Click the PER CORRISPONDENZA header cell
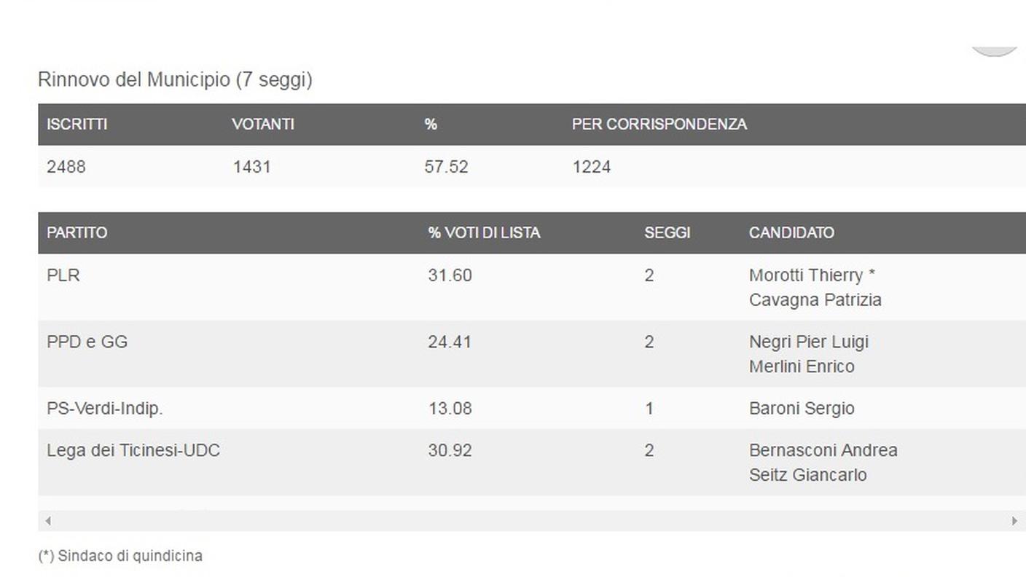 [659, 125]
